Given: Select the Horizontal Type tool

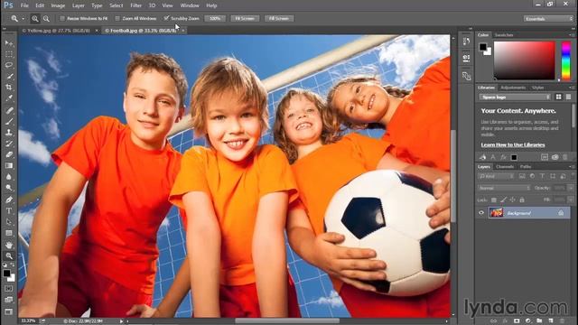Looking at the screenshot, I should (9, 211).
